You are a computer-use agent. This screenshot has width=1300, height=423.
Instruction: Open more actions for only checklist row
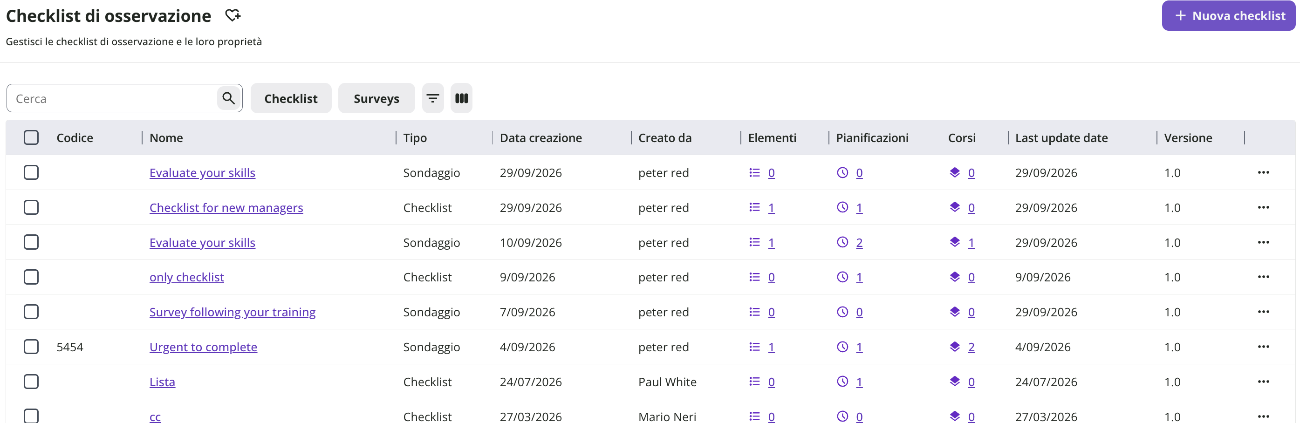[1263, 277]
